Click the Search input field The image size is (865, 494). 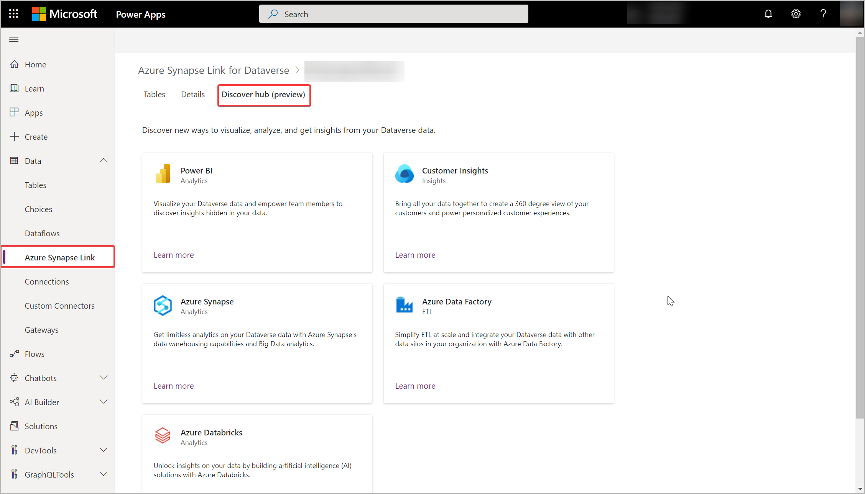pyautogui.click(x=393, y=14)
